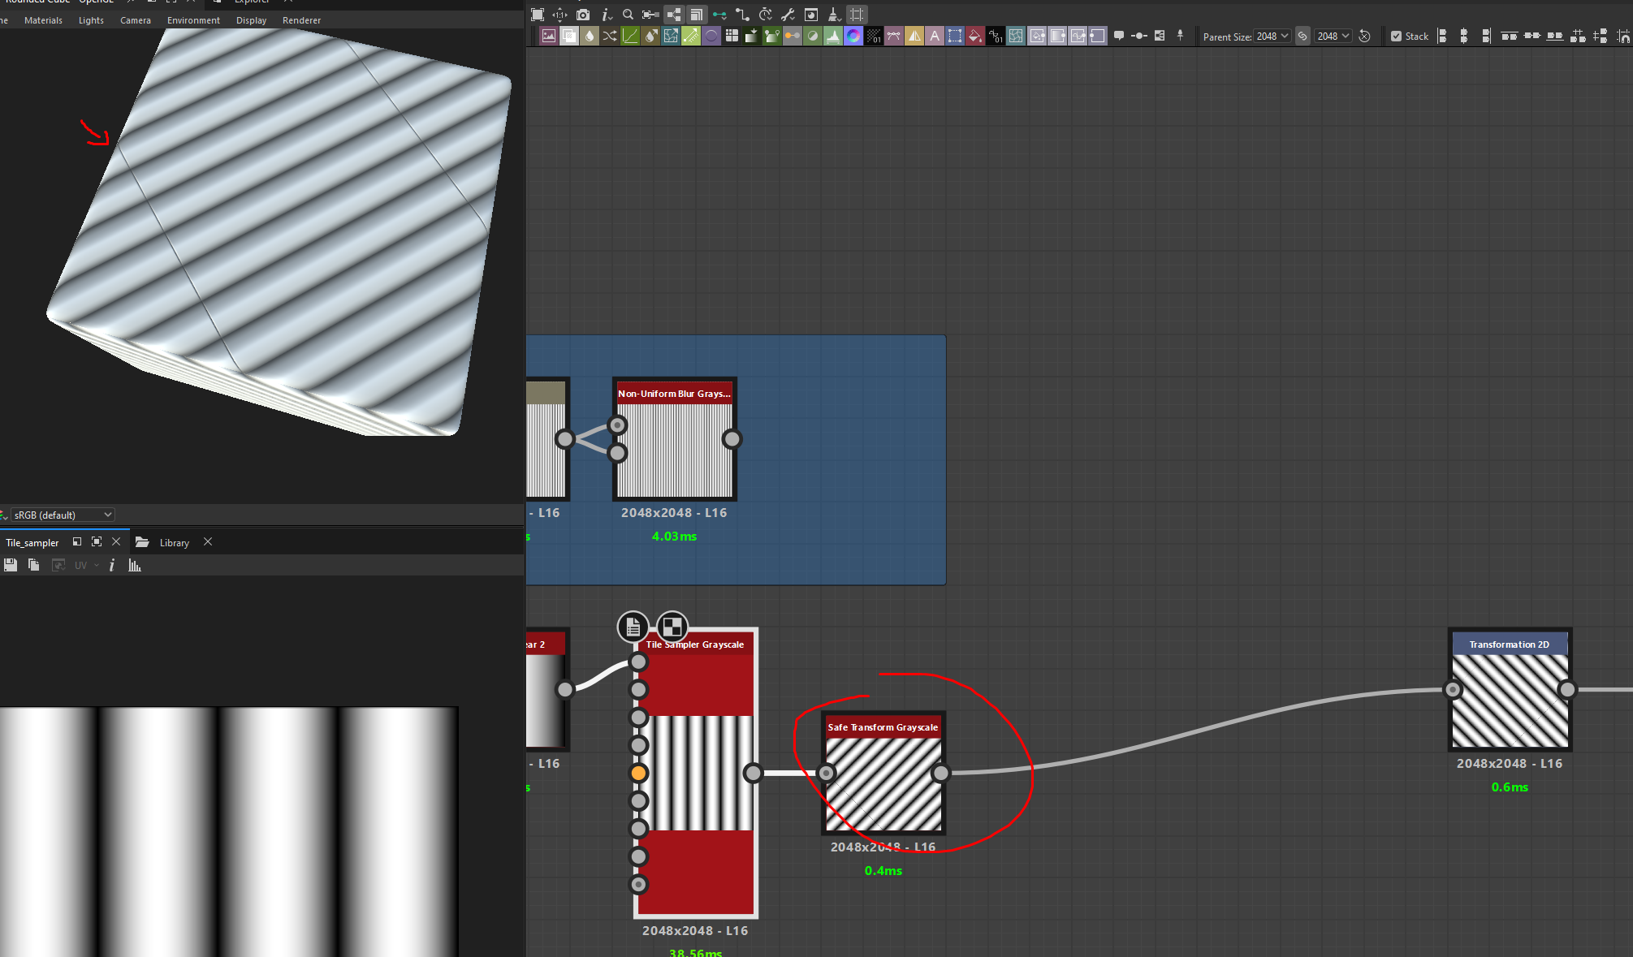Select the Shape node icon
Viewport: 1633px width, 957px height.
pyautogui.click(x=711, y=36)
